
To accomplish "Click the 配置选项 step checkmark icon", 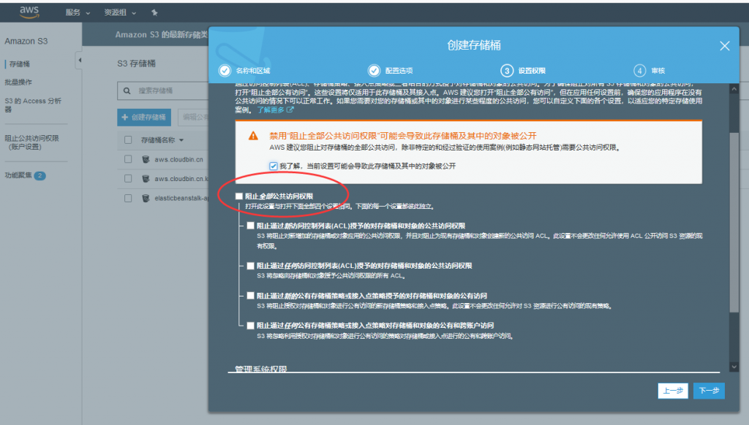I will [374, 71].
